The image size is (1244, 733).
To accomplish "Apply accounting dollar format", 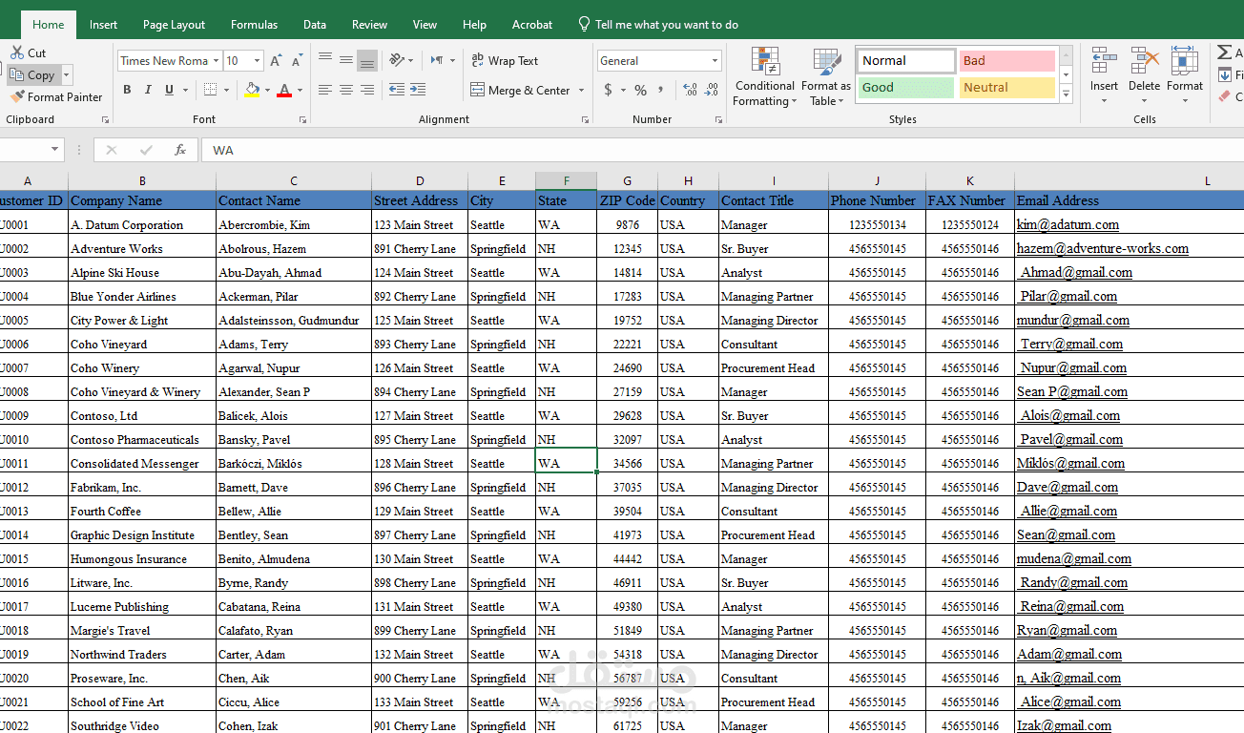I will coord(609,90).
